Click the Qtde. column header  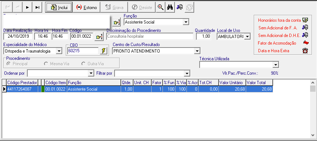127,83
